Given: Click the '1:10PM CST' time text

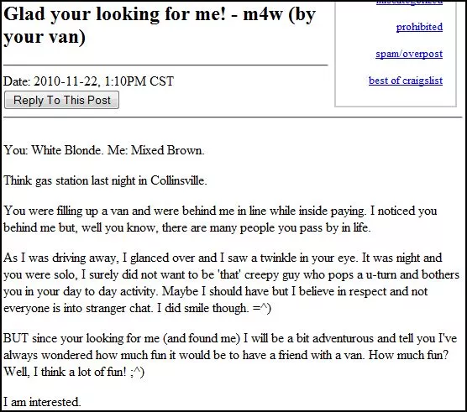Looking at the screenshot, I should tap(139, 81).
